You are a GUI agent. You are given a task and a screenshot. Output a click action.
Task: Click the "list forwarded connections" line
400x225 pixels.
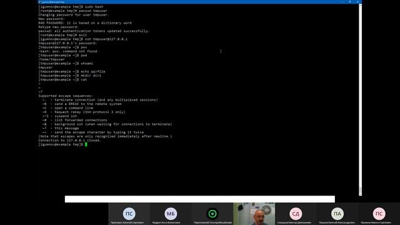75,120
